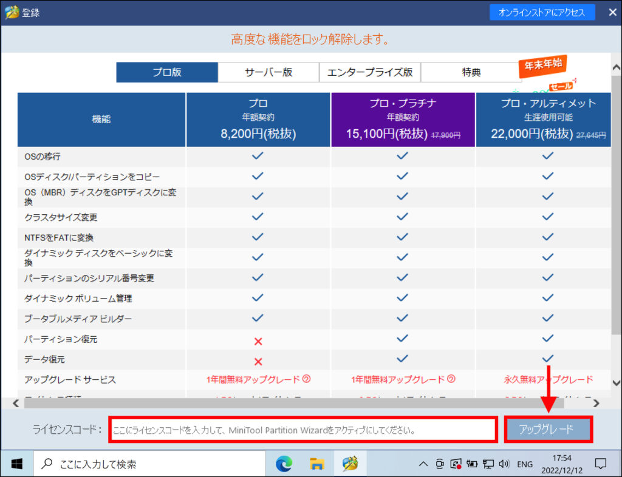622x477 pixels.
Task: Click the ENG input language indicator
Action: (525, 464)
